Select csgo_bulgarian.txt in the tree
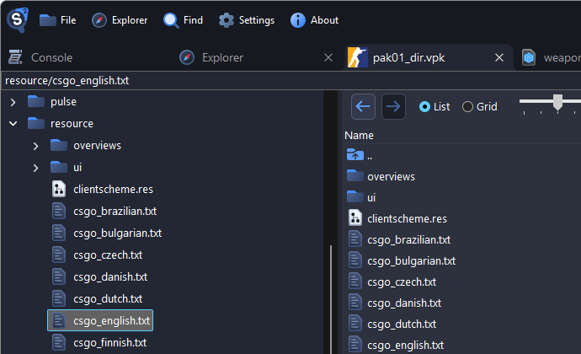 [x=107, y=233]
